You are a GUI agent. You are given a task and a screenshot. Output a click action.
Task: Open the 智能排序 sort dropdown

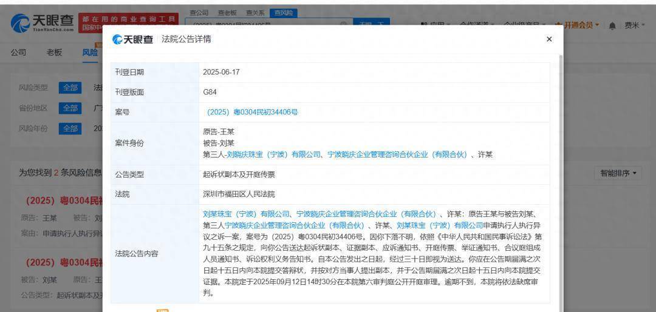pos(619,173)
